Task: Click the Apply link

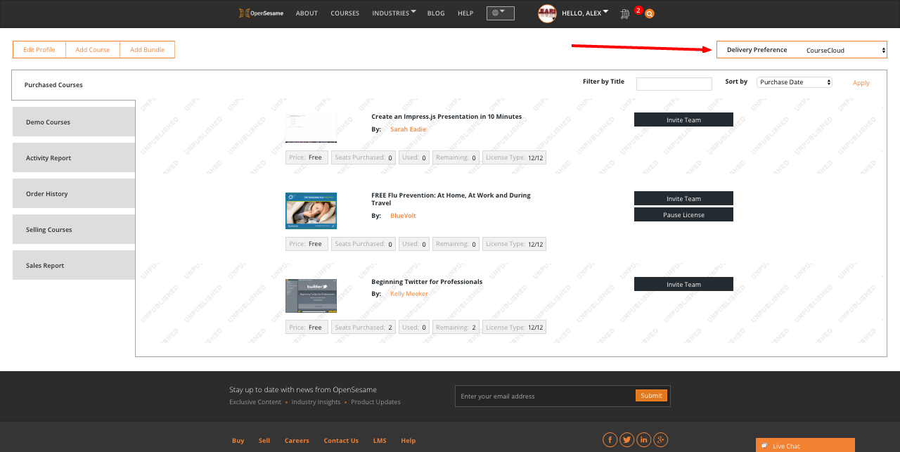Action: tap(861, 83)
